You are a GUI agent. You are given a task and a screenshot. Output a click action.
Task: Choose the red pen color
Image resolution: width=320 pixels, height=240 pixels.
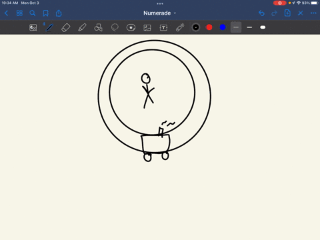coord(209,27)
